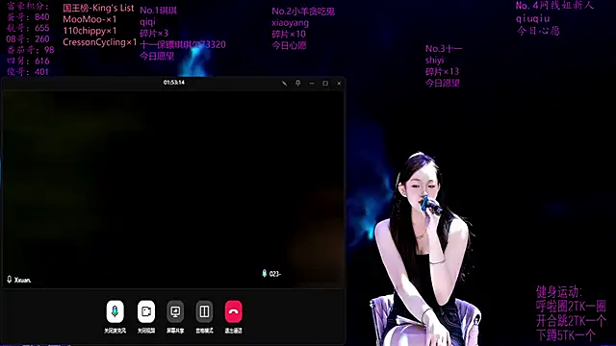Viewport: 616px width, 346px height.
Task: Click the 下蹲5TK一个 line
Action: tap(566, 335)
